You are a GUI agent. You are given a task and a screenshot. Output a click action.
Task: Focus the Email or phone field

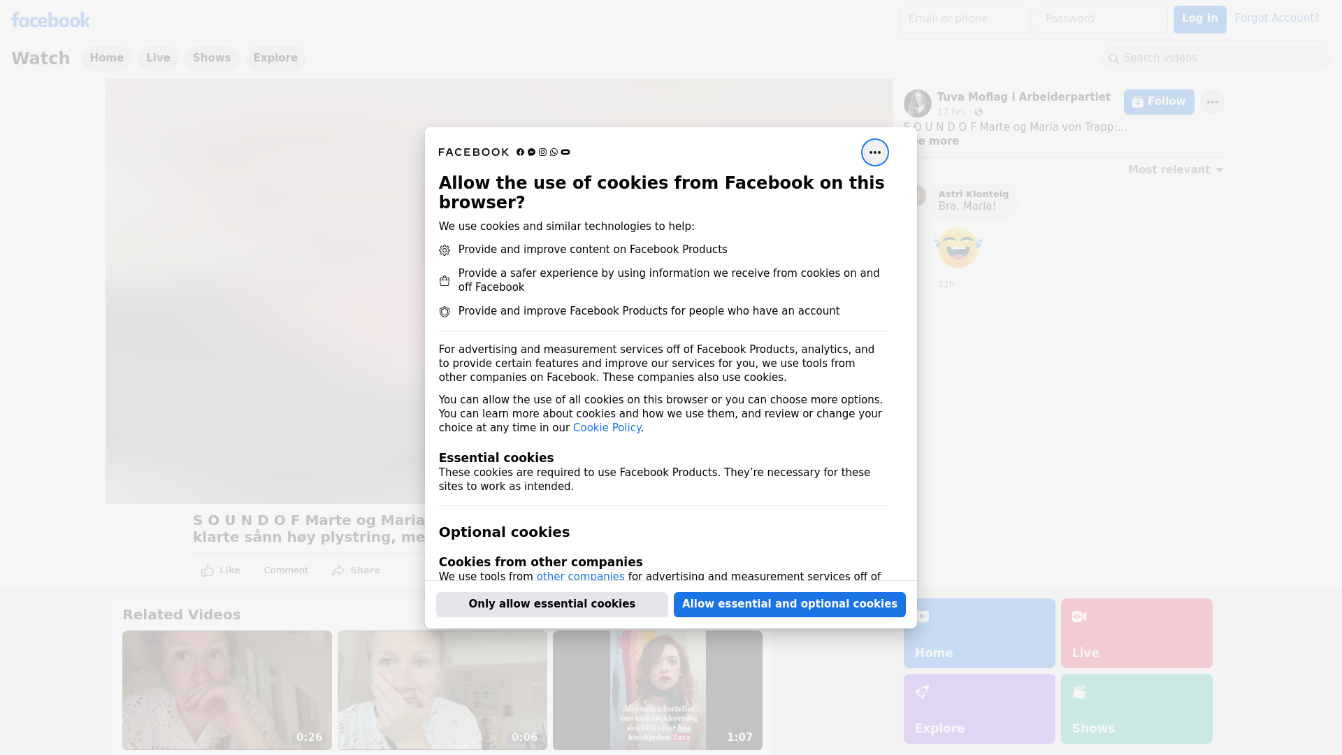965,20
